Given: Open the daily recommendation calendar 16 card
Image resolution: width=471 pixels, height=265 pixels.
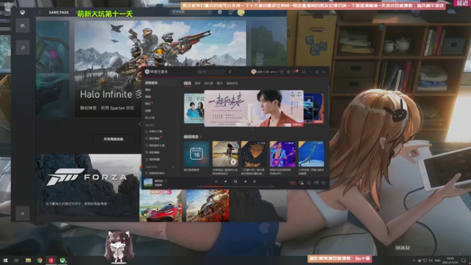Looking at the screenshot, I should (197, 154).
